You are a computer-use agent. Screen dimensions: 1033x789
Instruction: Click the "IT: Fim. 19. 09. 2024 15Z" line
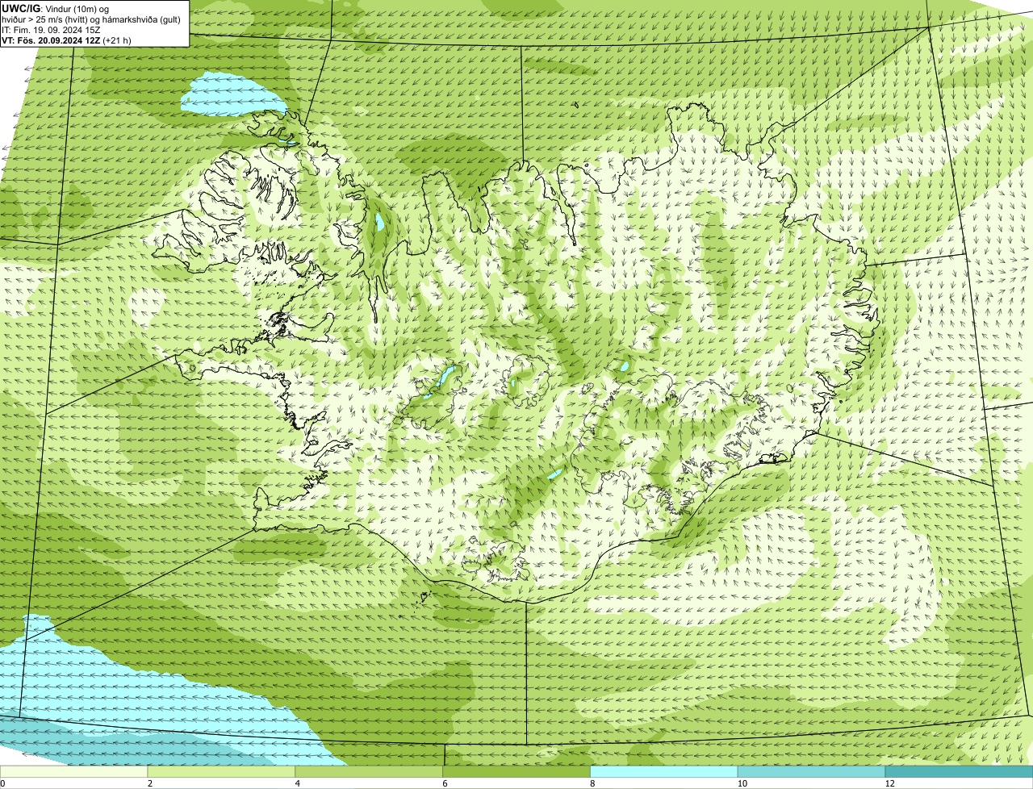(x=51, y=30)
